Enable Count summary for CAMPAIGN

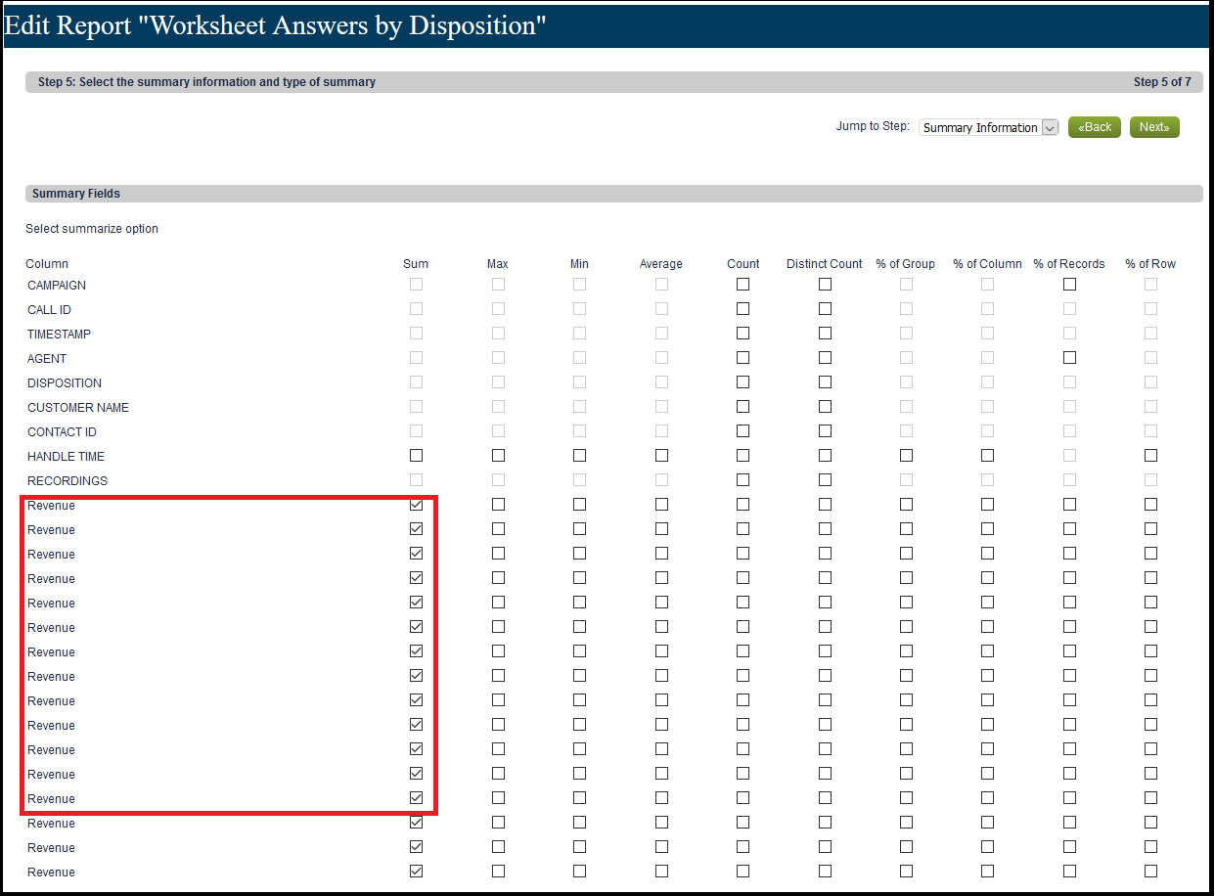point(742,284)
